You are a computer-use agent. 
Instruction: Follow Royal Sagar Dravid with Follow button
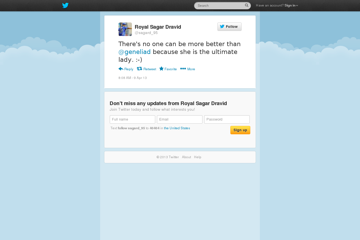click(x=229, y=27)
